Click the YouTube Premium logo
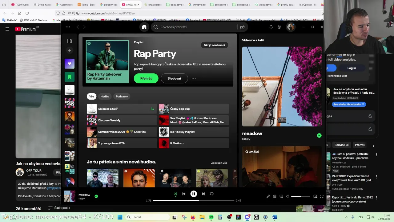Screen dimensions: 394x222 (x=25, y=29)
